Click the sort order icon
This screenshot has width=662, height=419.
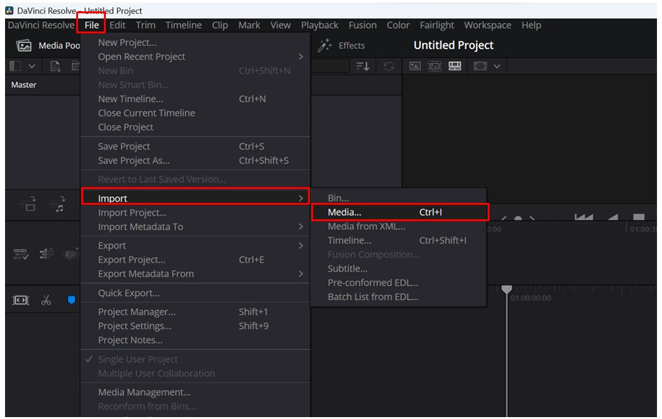point(363,66)
